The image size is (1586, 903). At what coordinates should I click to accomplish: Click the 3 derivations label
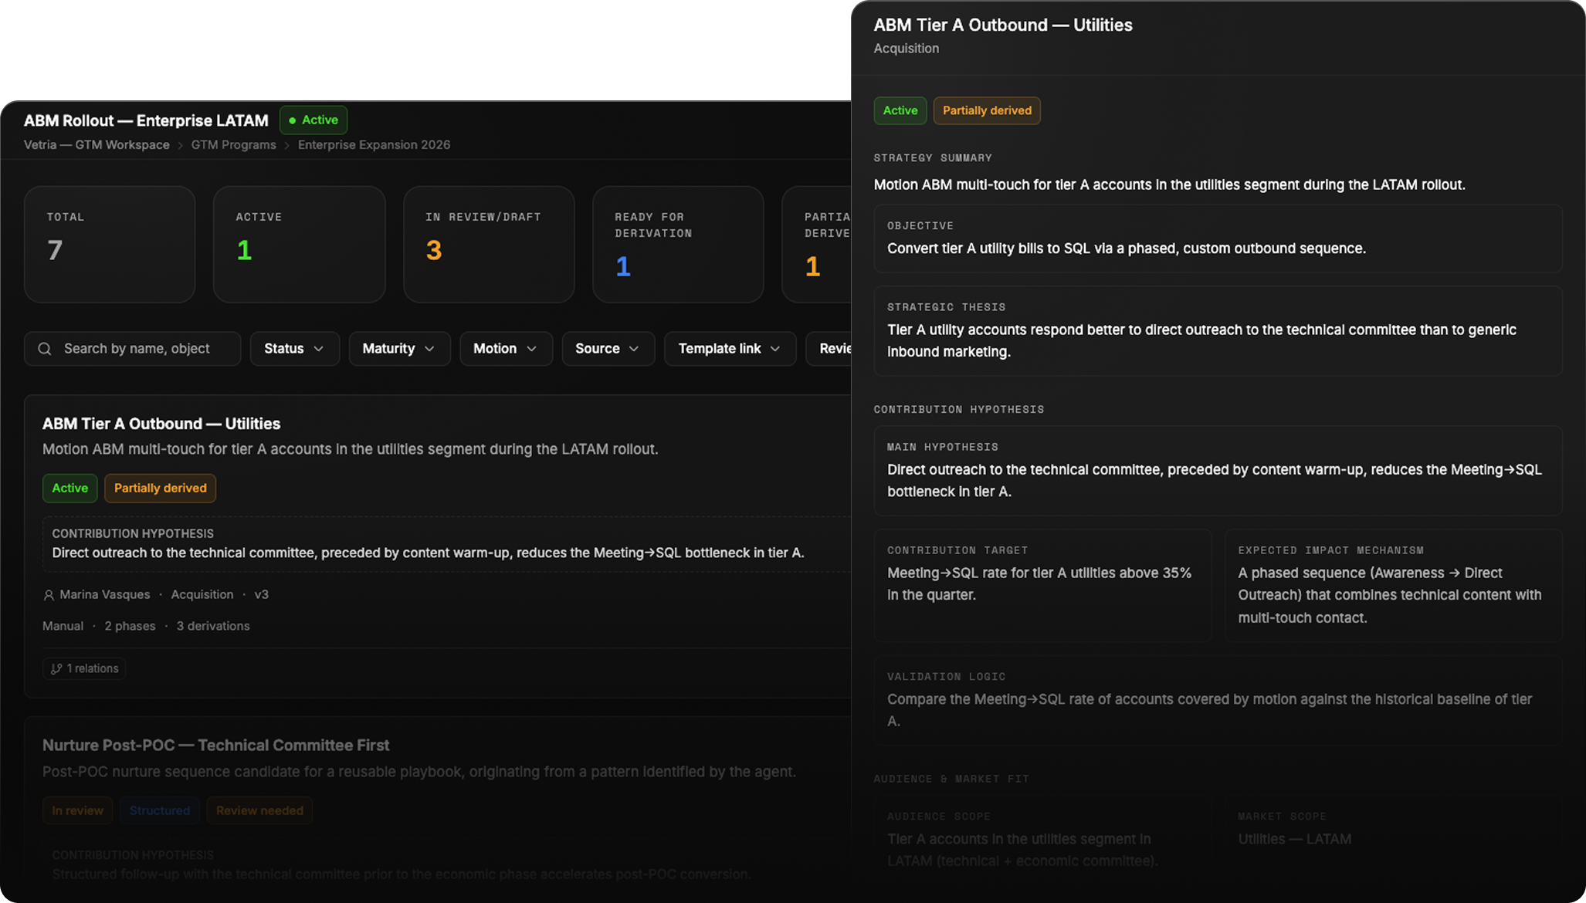[x=213, y=626]
